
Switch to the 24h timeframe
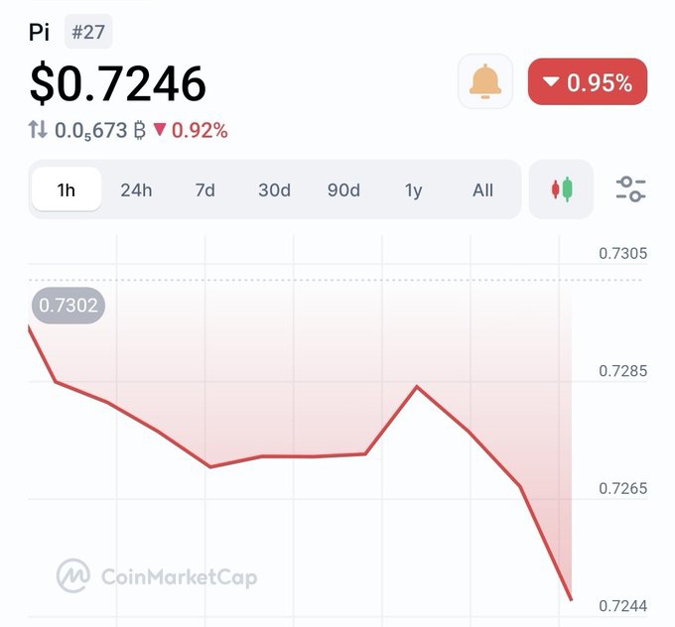pos(136,189)
